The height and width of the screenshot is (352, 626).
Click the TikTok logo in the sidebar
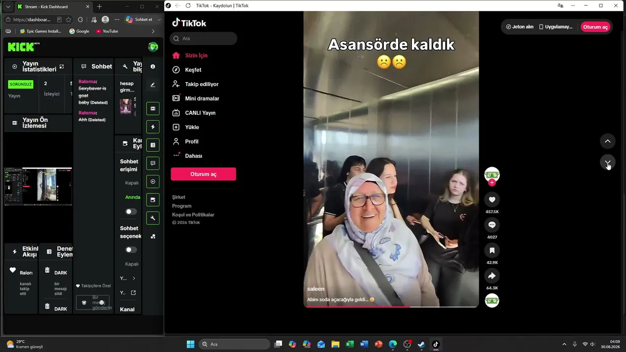click(x=189, y=23)
